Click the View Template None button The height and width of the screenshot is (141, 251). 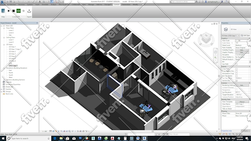242,102
